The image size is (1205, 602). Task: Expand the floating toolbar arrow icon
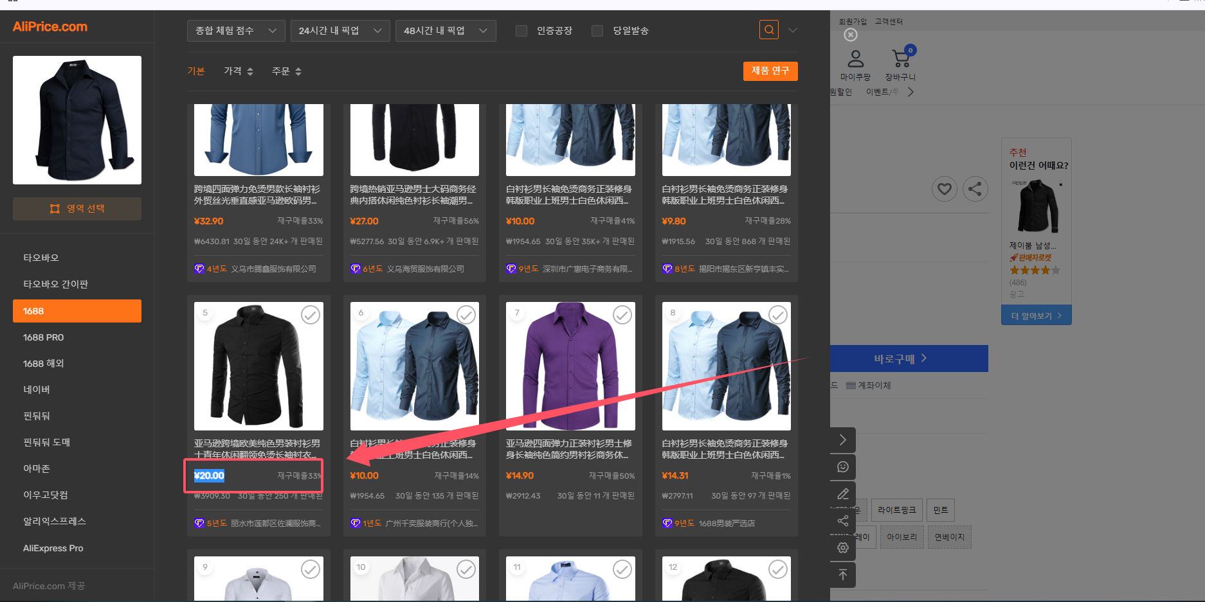(x=843, y=440)
